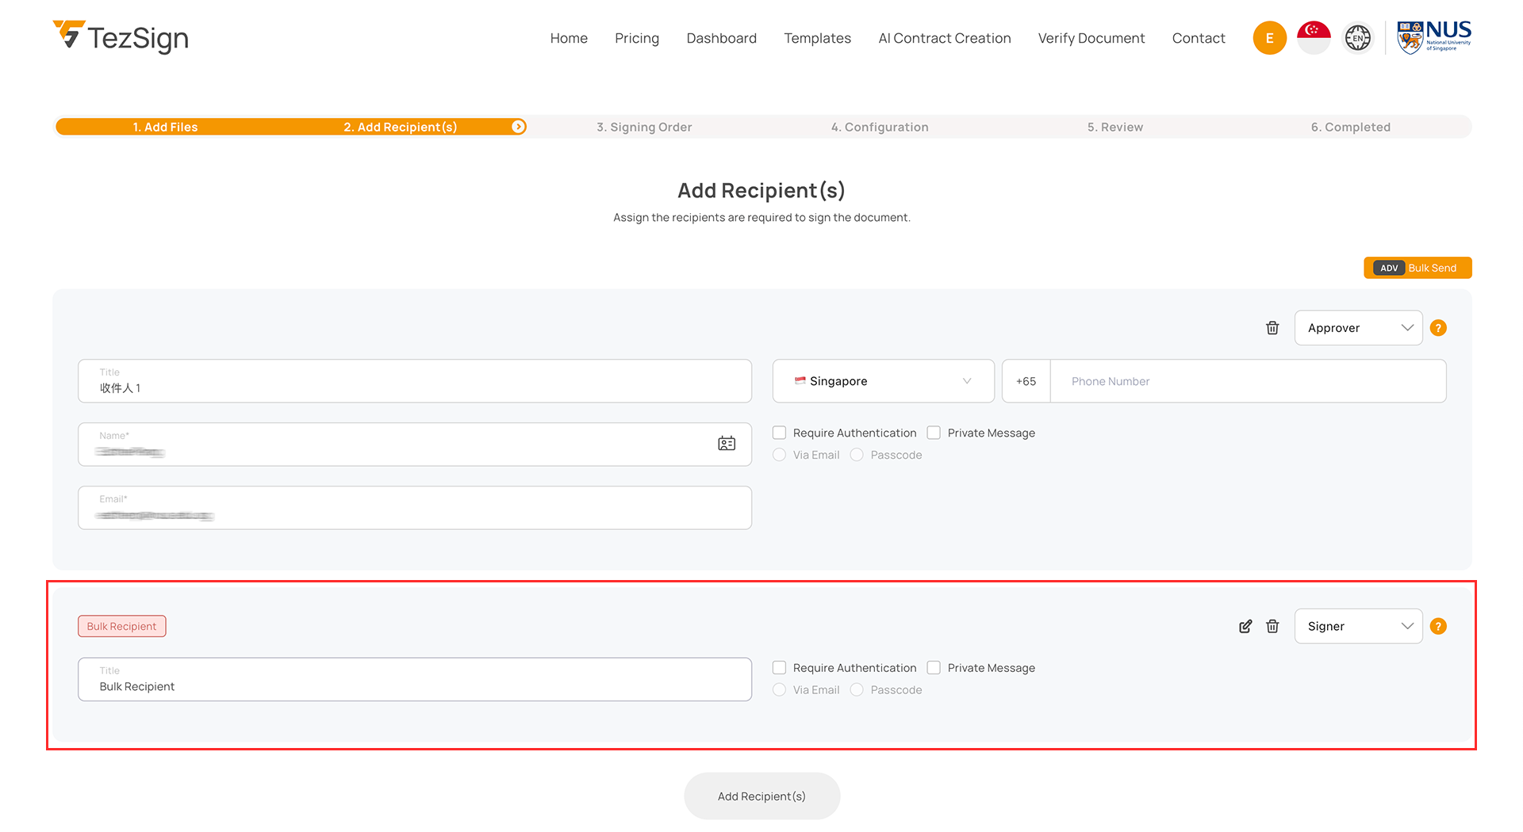
Task: Click the Singapore flag icon in header
Action: [x=1314, y=38]
